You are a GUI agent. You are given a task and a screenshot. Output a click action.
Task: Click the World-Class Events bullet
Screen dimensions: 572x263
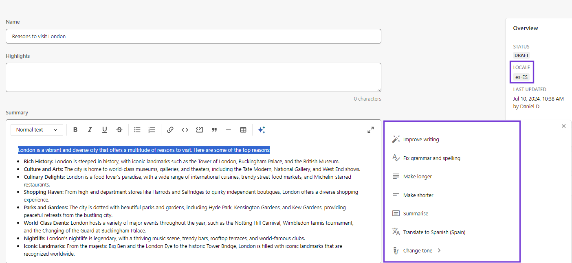click(189, 227)
